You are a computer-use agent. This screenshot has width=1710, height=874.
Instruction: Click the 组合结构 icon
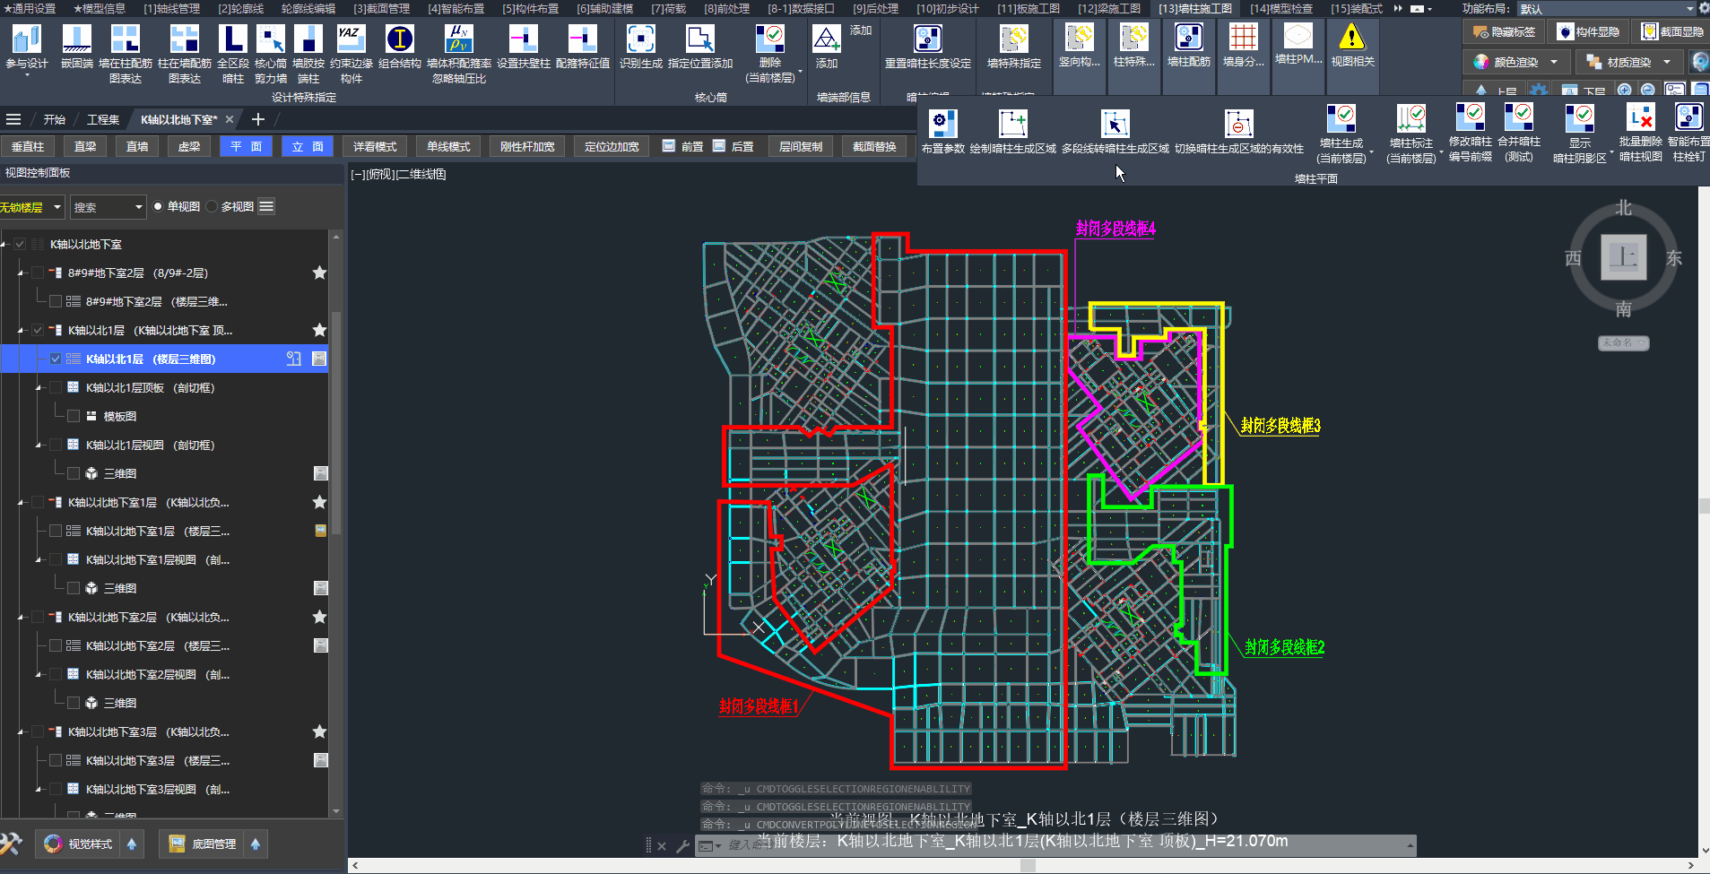pyautogui.click(x=399, y=39)
